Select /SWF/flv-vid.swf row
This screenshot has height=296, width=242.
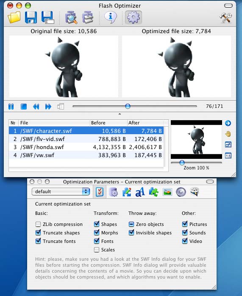[x=86, y=139]
